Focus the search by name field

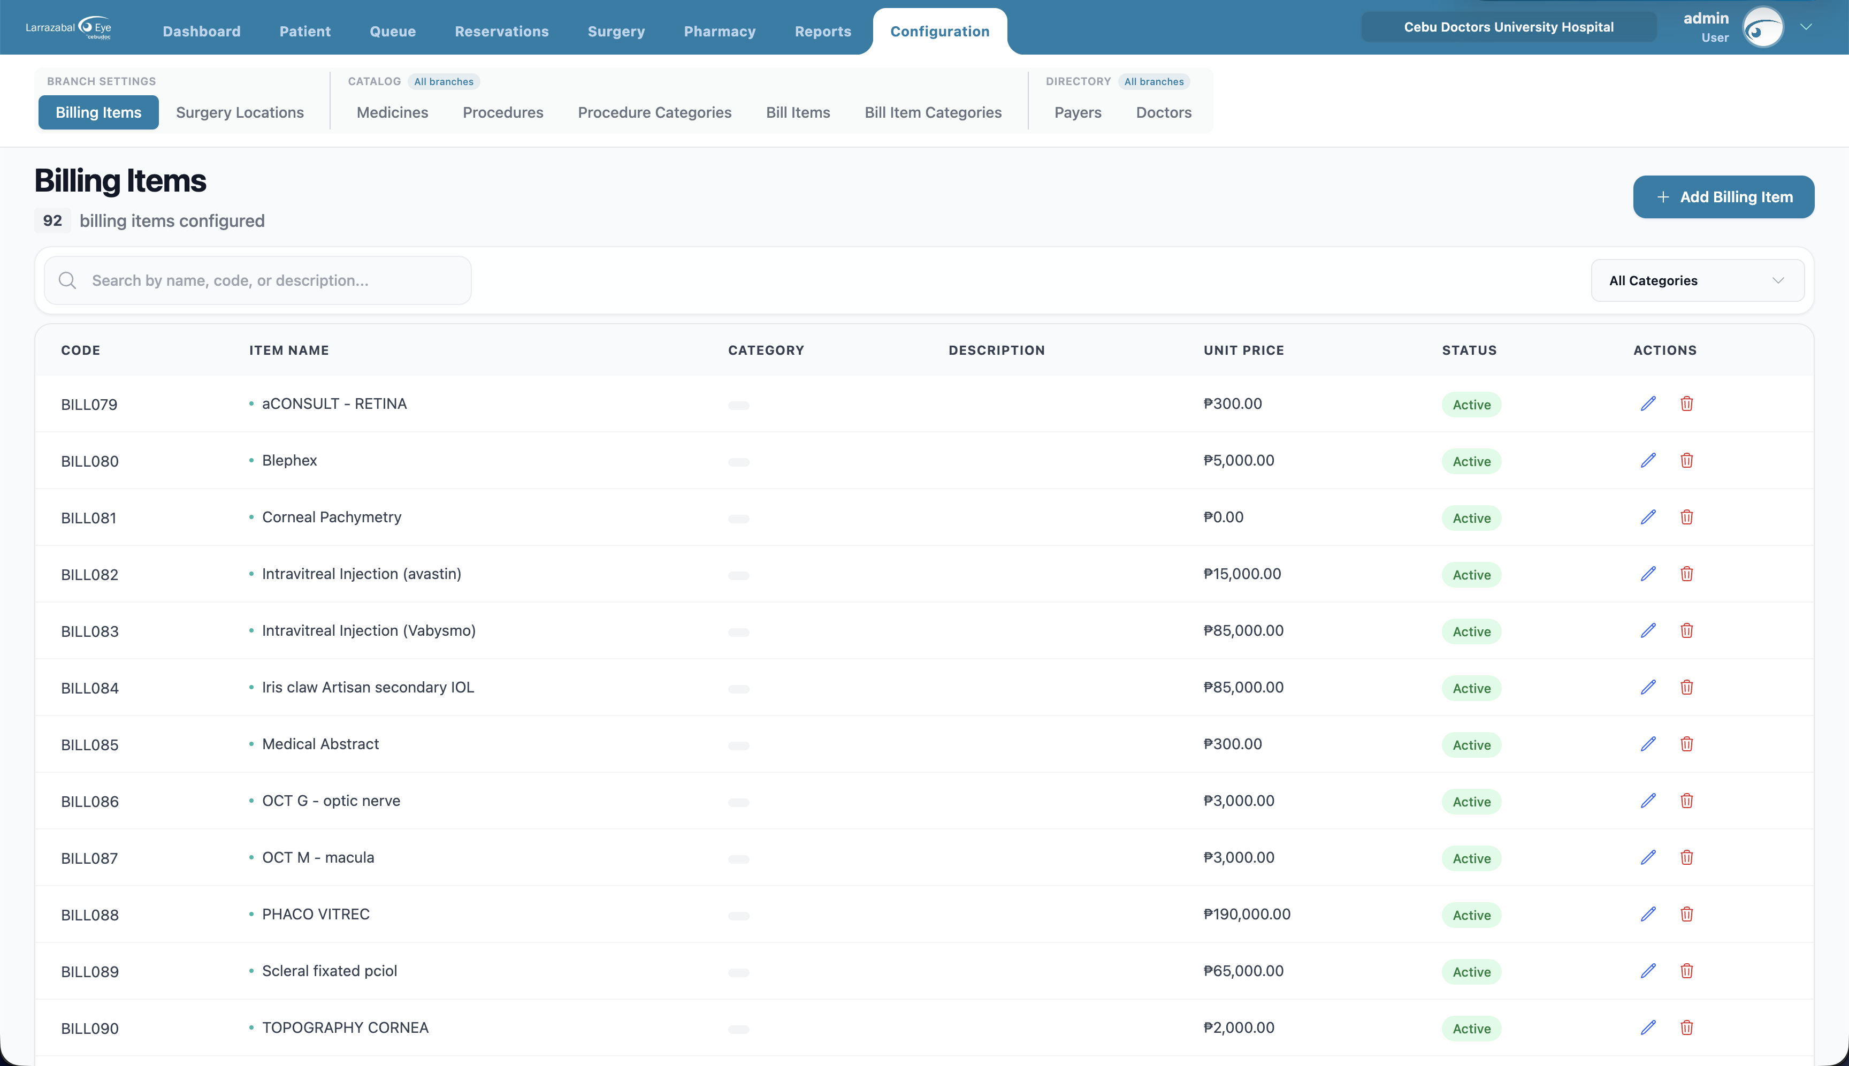[258, 280]
